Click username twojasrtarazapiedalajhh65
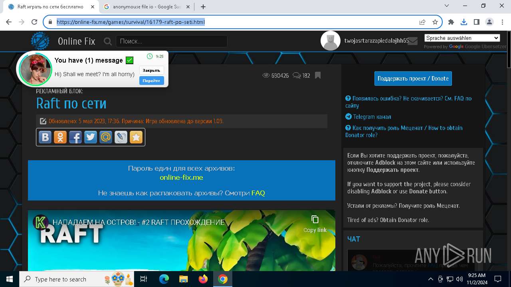511x287 pixels. [x=376, y=41]
